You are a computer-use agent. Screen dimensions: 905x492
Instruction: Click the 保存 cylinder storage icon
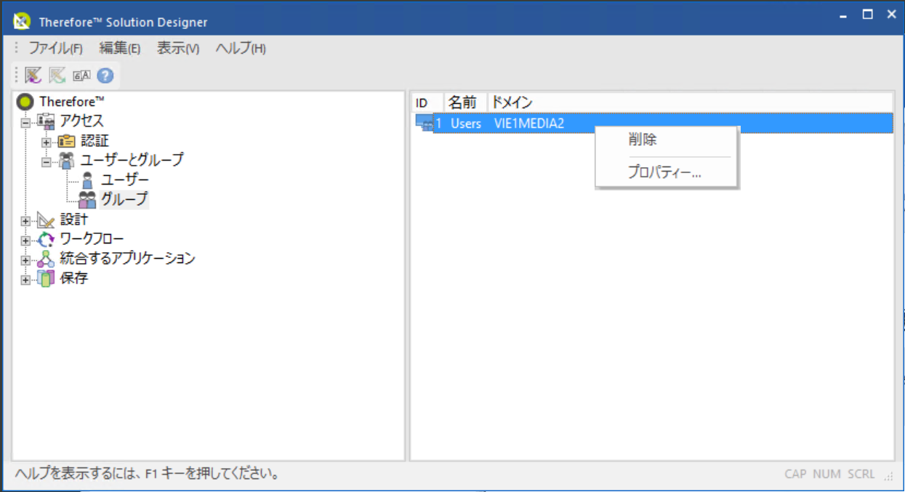pyautogui.click(x=46, y=278)
